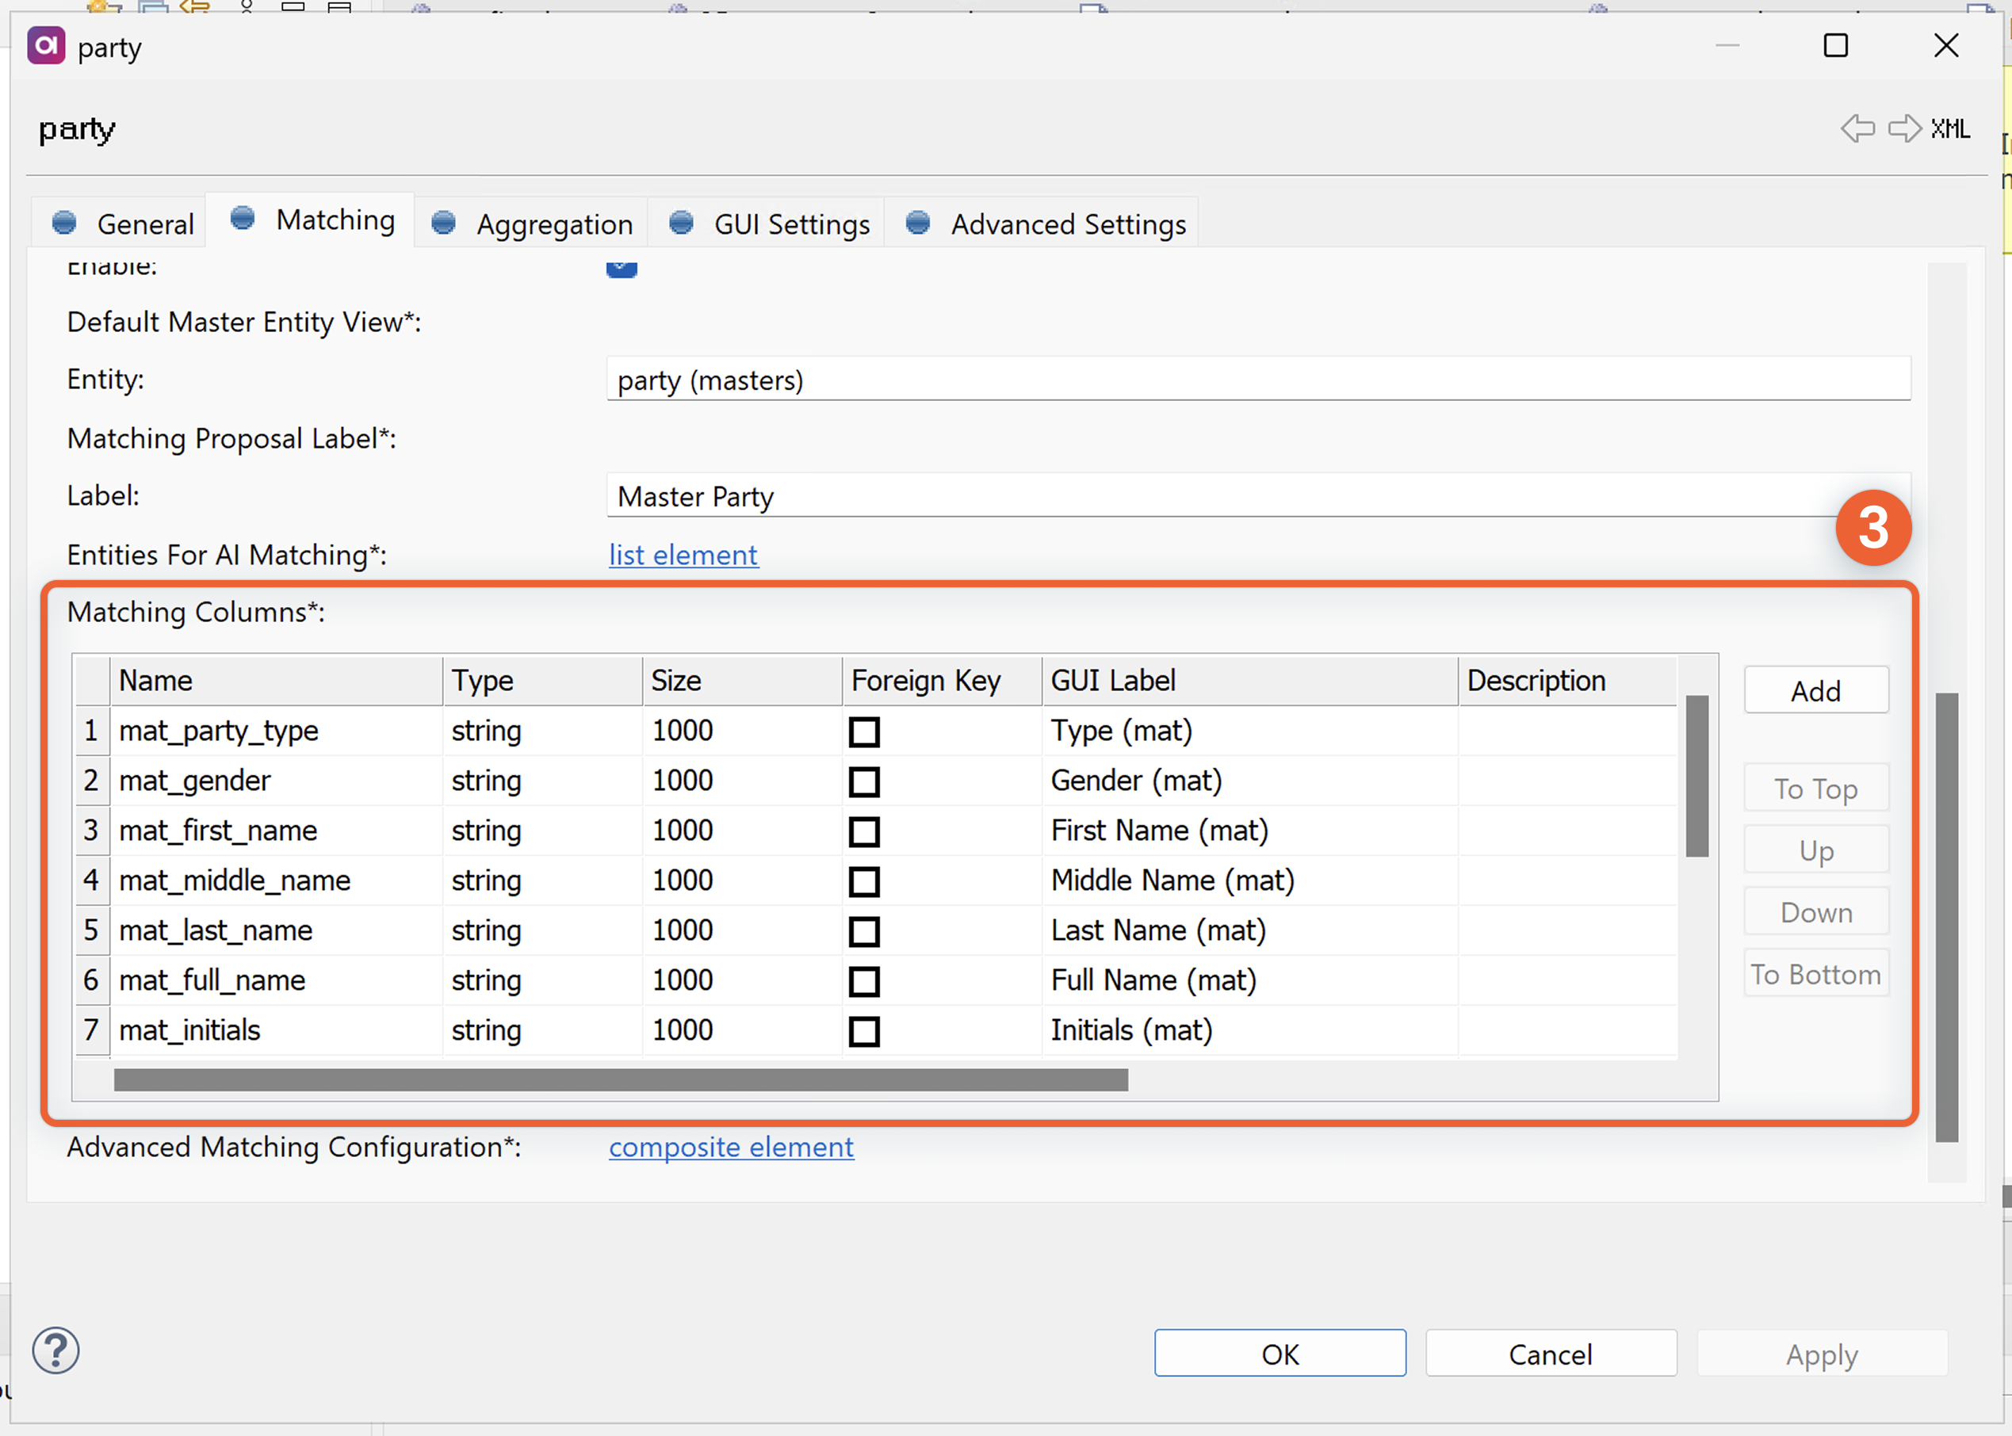Apply the matching configuration changes
Image resolution: width=2012 pixels, height=1436 pixels.
(x=1821, y=1354)
